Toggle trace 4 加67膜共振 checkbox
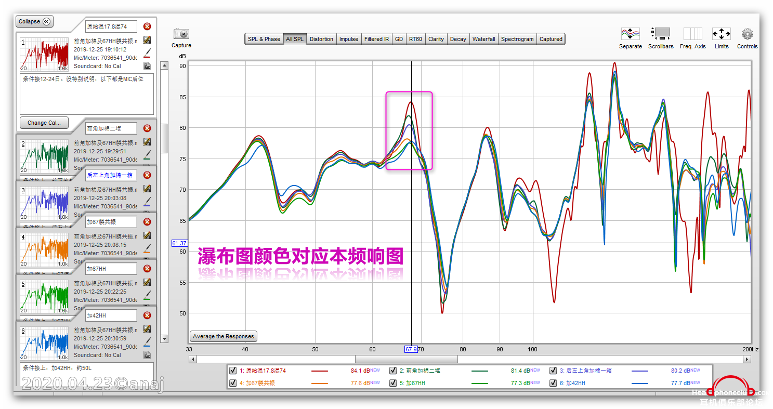 tap(233, 383)
